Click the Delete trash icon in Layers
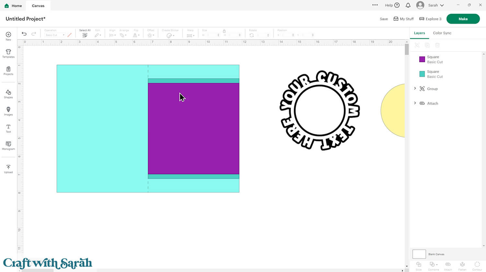 click(x=437, y=45)
